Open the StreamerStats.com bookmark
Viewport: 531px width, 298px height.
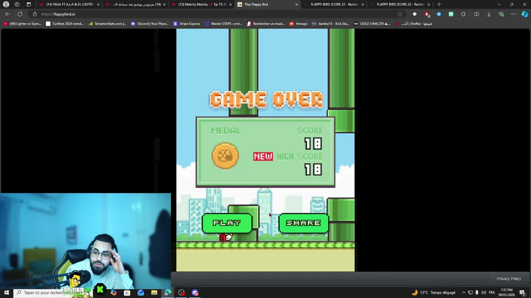pyautogui.click(x=107, y=24)
